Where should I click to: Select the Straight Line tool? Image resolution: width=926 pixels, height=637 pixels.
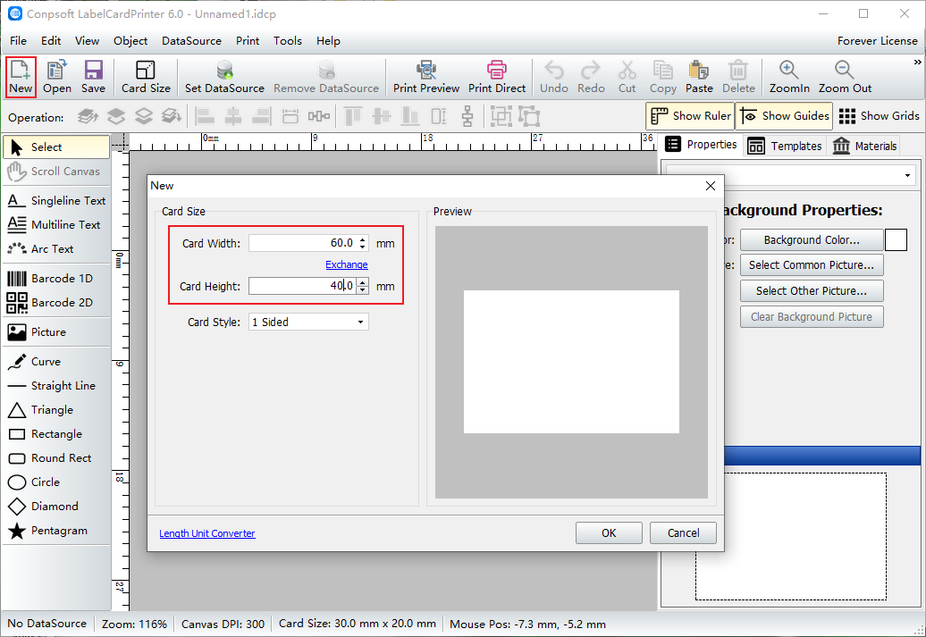click(x=56, y=386)
